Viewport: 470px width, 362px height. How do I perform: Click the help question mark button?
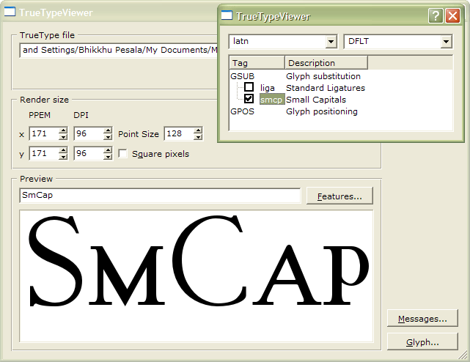pyautogui.click(x=436, y=15)
